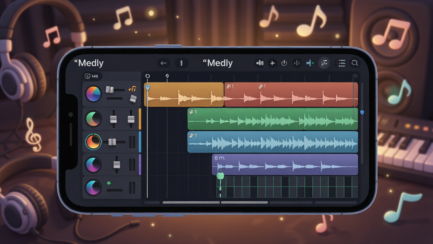Click the Medly title at top left

click(89, 63)
